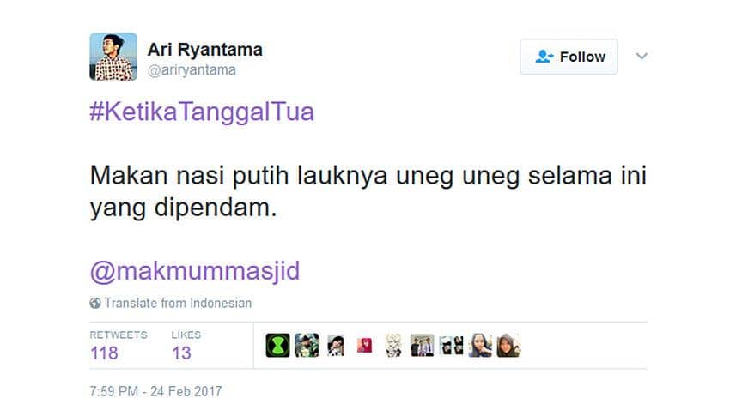This screenshot has height=410, width=730.
Task: Click Ari Ryantama's profile avatar
Action: (x=113, y=57)
